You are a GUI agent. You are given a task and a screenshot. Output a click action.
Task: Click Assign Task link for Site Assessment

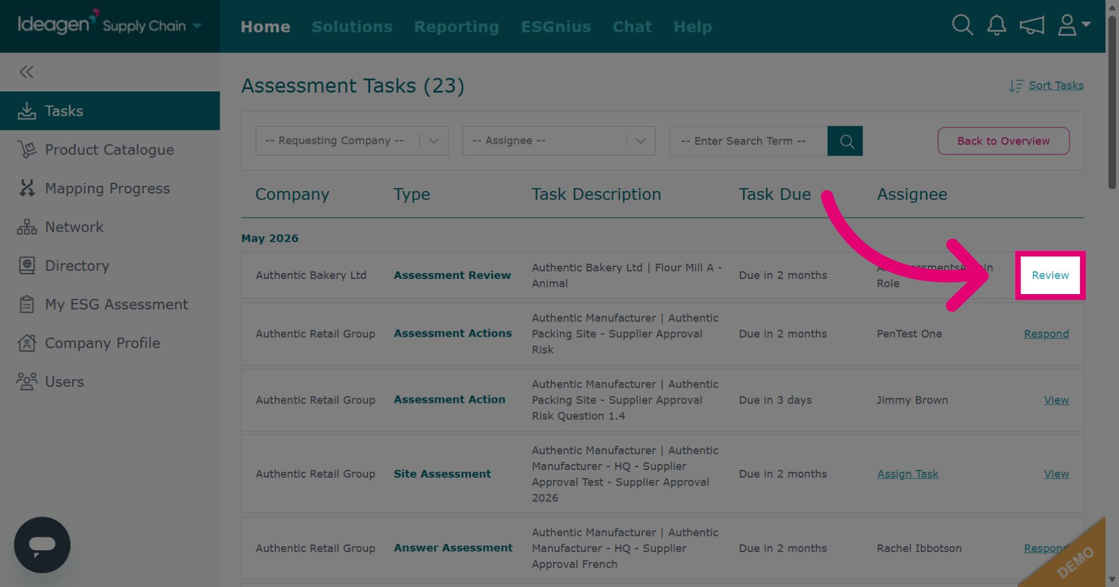[907, 474]
